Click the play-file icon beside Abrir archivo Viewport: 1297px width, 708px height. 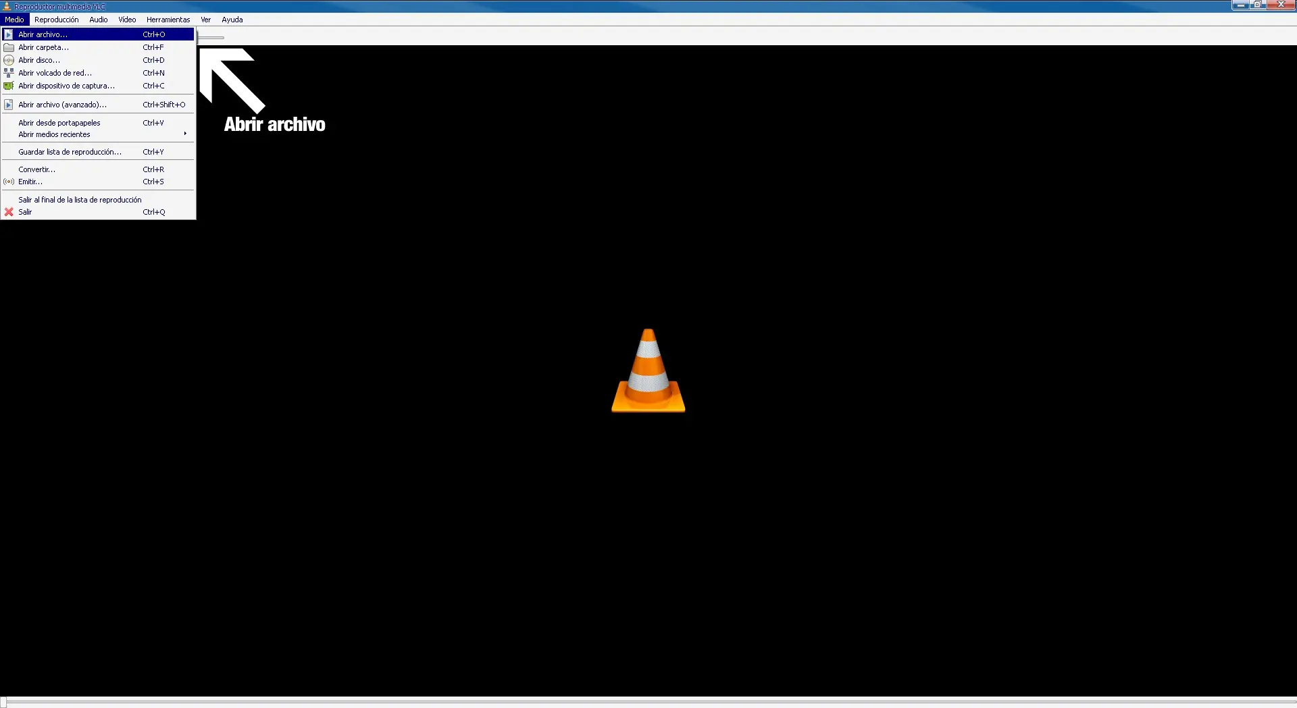pyautogui.click(x=9, y=34)
